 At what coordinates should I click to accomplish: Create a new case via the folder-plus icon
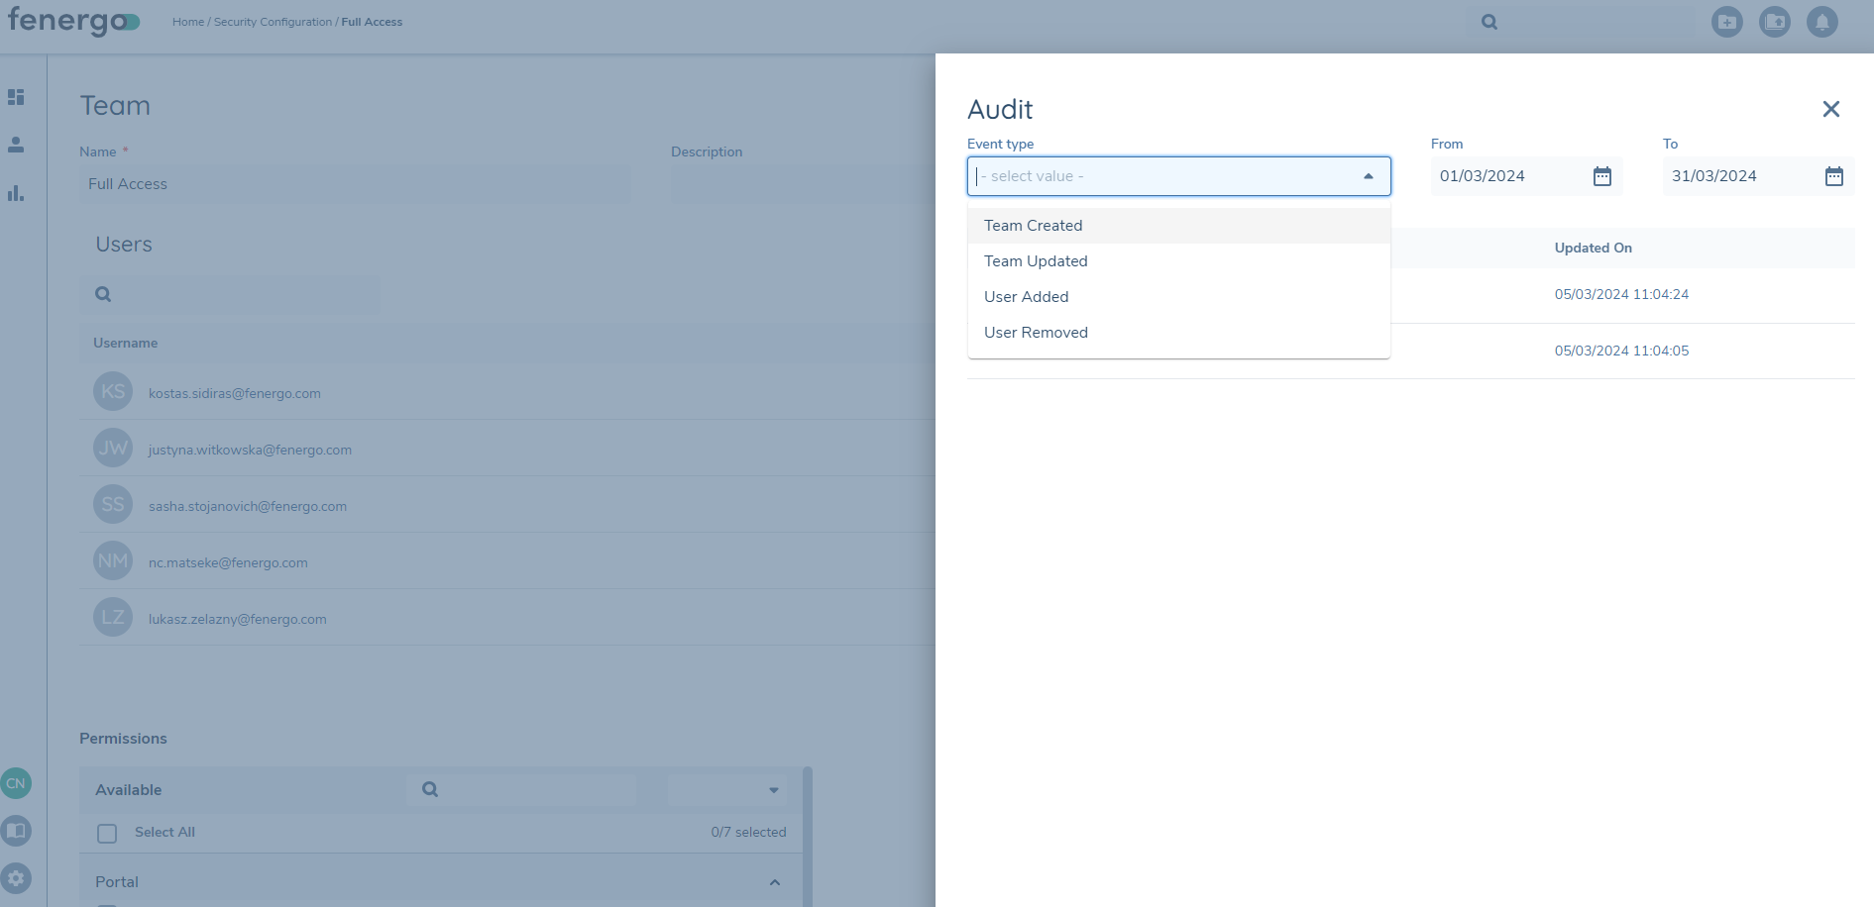click(x=1726, y=21)
